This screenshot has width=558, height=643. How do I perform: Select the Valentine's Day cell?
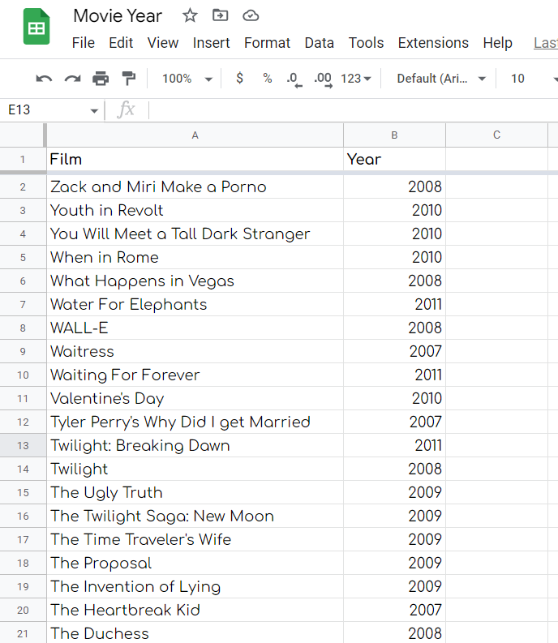(195, 399)
